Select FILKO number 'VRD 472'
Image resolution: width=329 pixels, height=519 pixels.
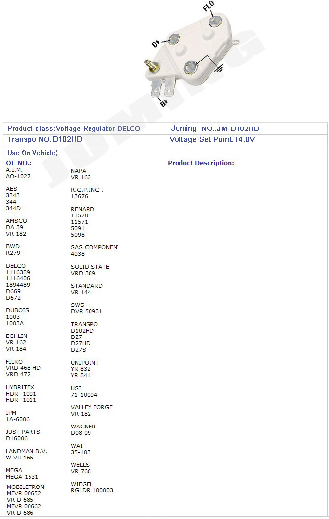(x=18, y=374)
